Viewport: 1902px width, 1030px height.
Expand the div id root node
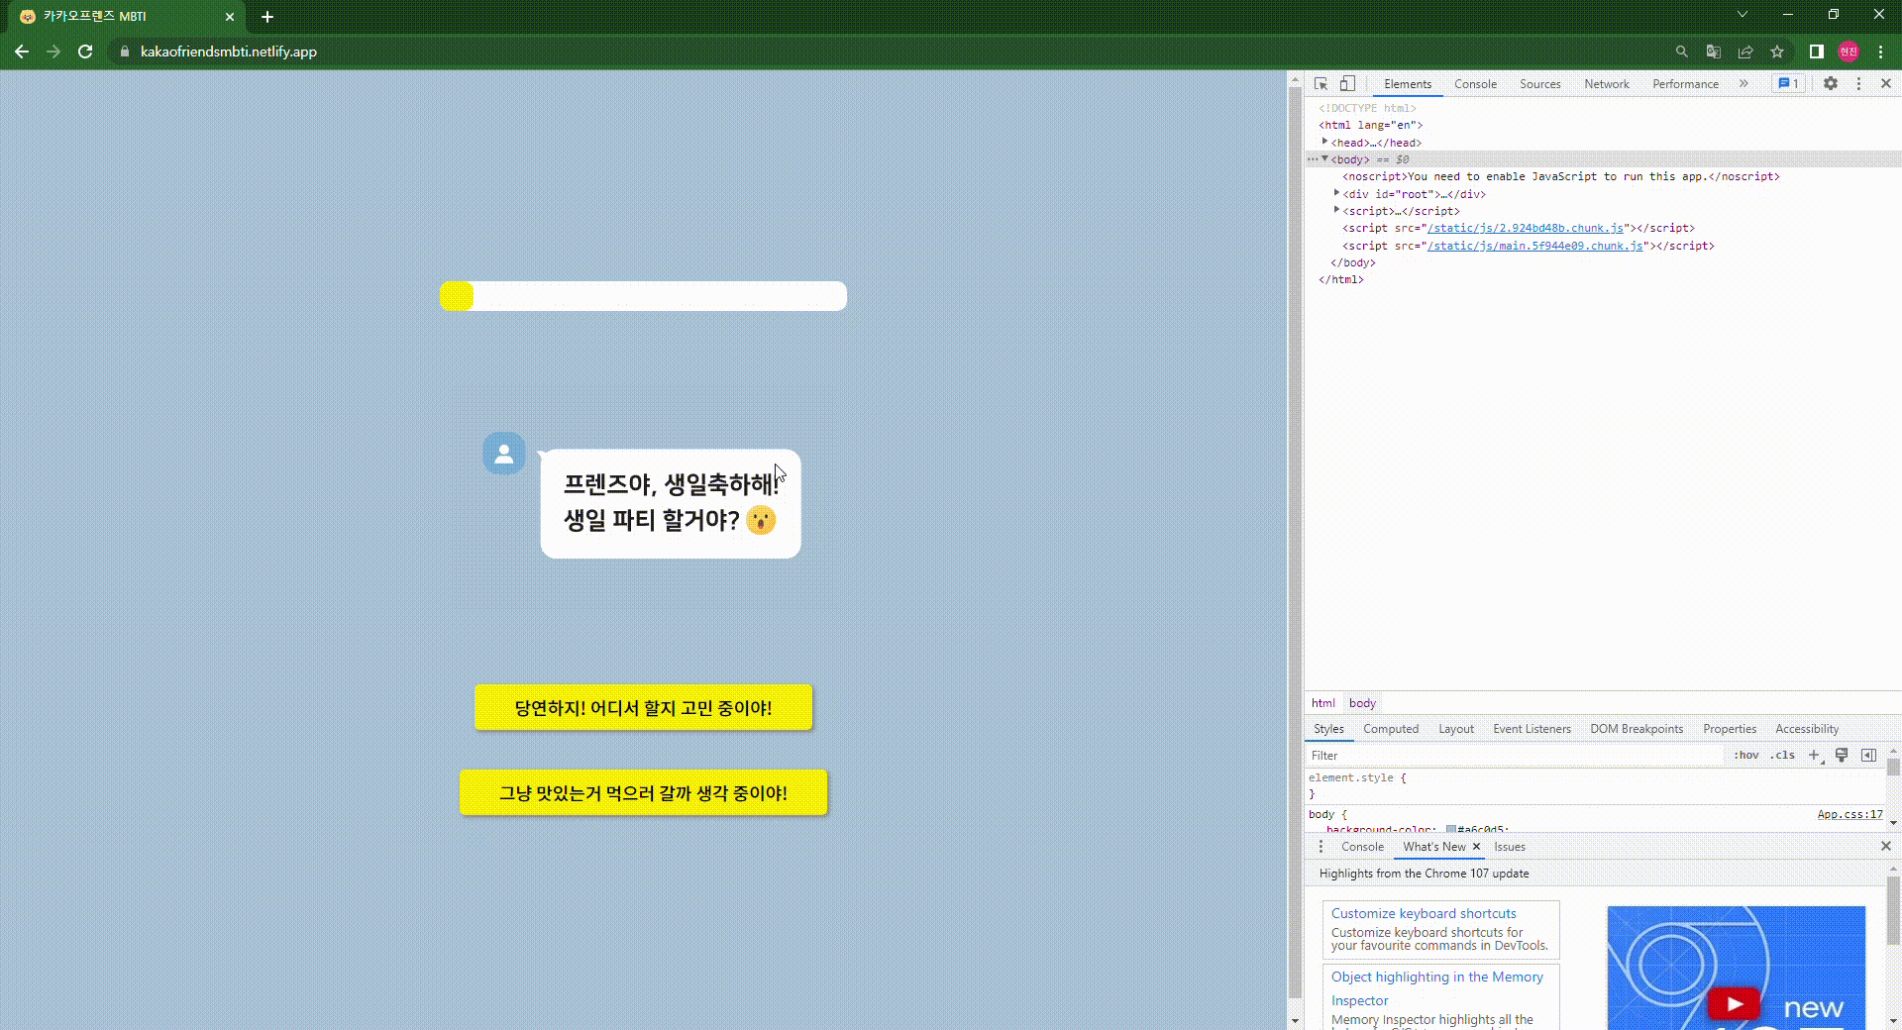click(1336, 193)
